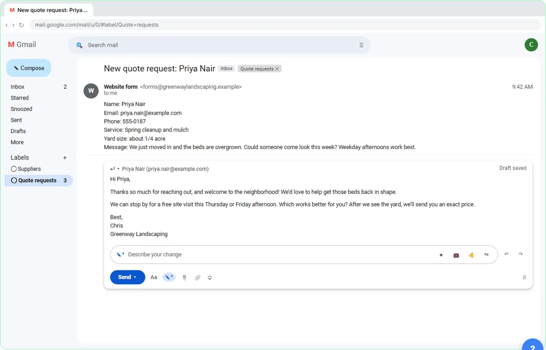Insert a link in the draft
This screenshot has height=350, width=546.
point(197,277)
